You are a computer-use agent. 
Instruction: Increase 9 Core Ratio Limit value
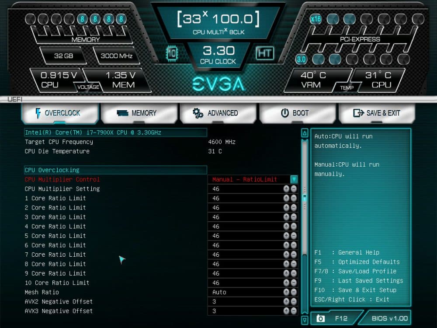286,273
